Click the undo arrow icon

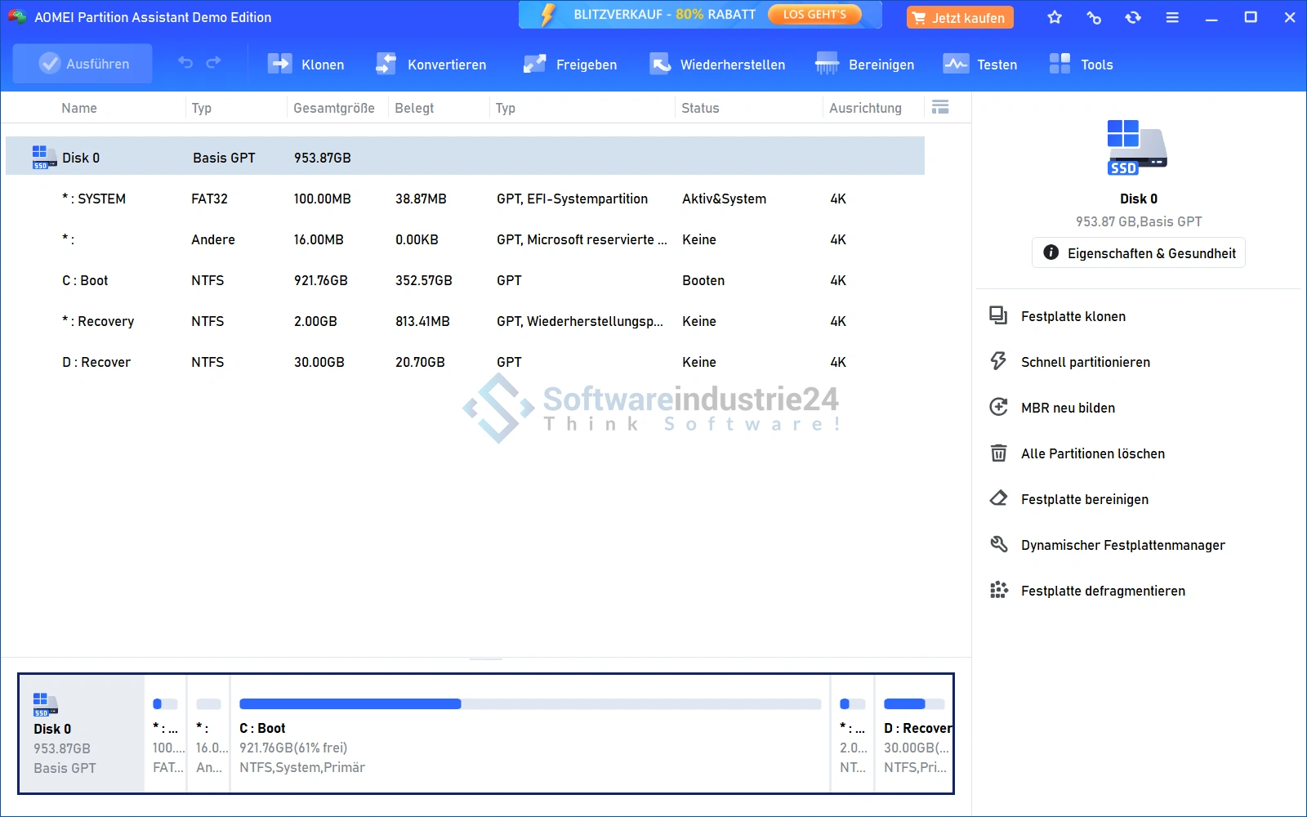tap(185, 63)
